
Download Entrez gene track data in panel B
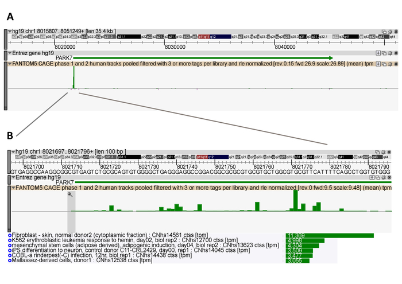point(372,177)
